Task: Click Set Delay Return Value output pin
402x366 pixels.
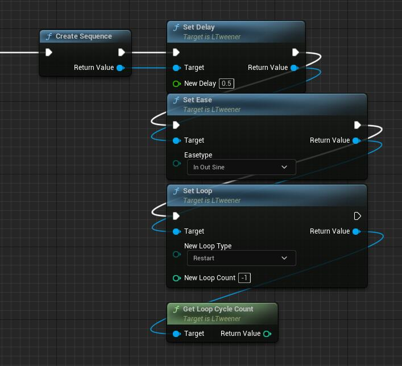Action: pyautogui.click(x=294, y=68)
